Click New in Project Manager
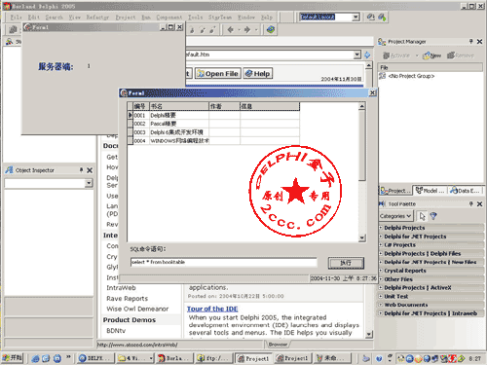The image size is (487, 365). point(431,55)
